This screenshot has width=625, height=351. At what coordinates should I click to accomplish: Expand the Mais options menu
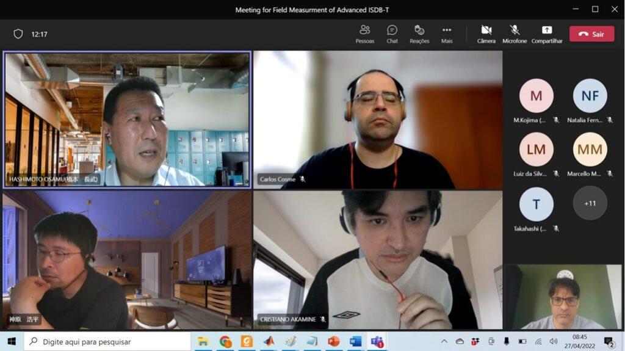447,34
